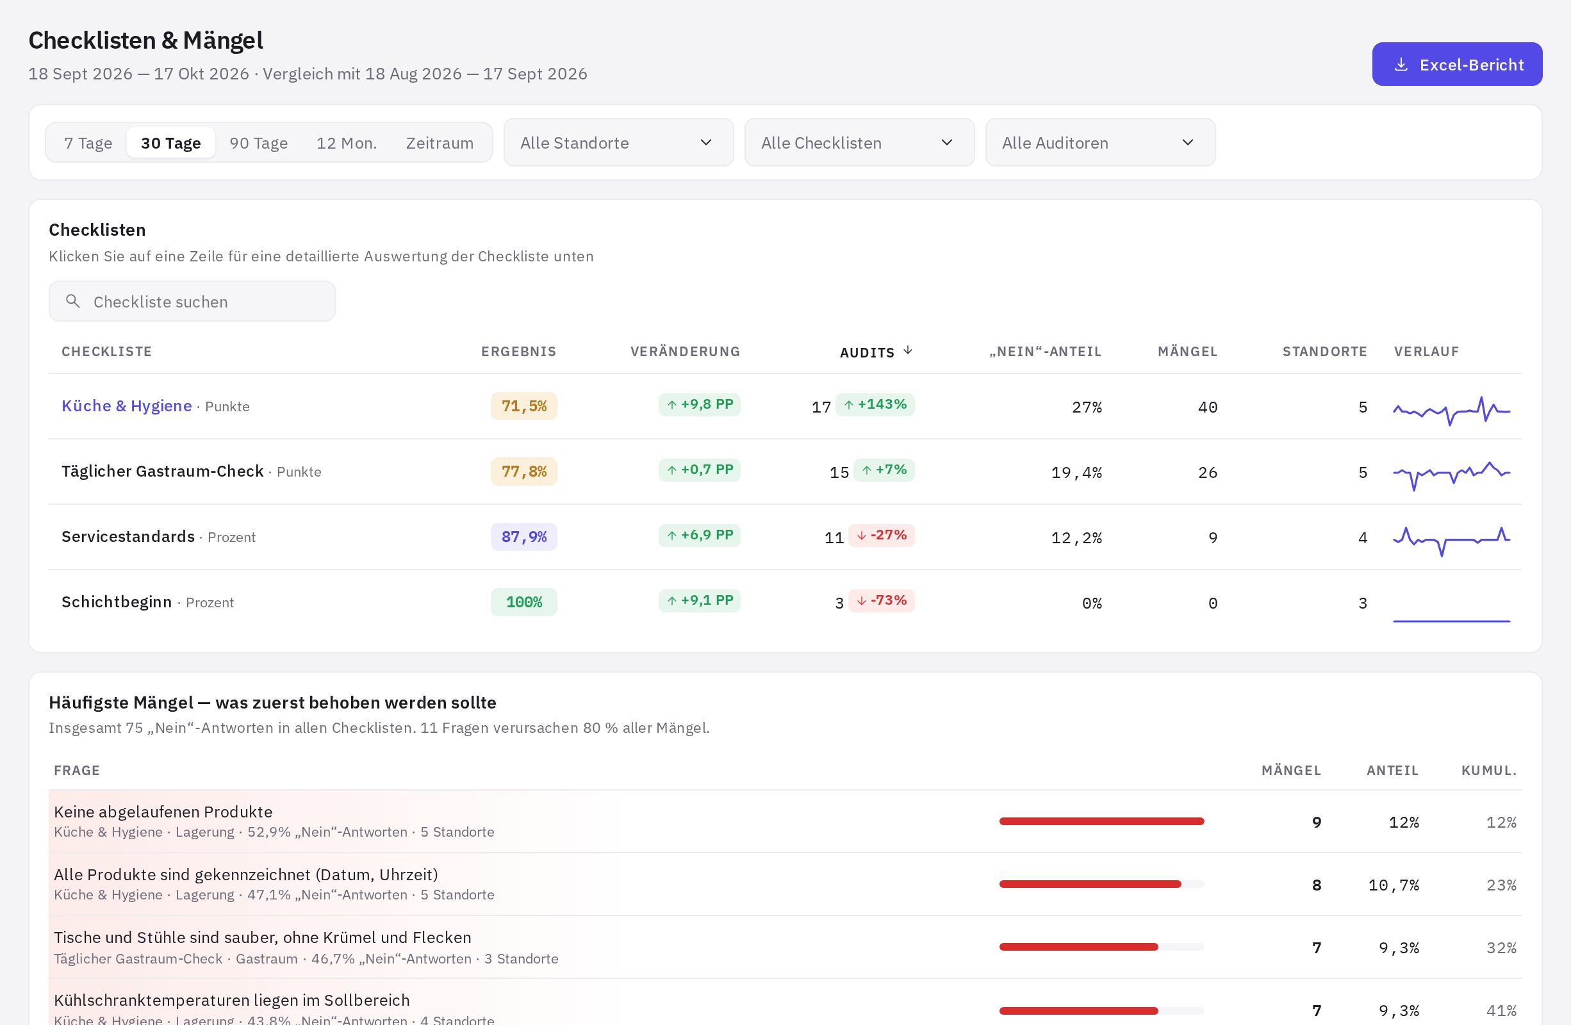The image size is (1571, 1025).
Task: Open the Täglicher Gastraum-Check trend sparkline
Action: [1451, 475]
